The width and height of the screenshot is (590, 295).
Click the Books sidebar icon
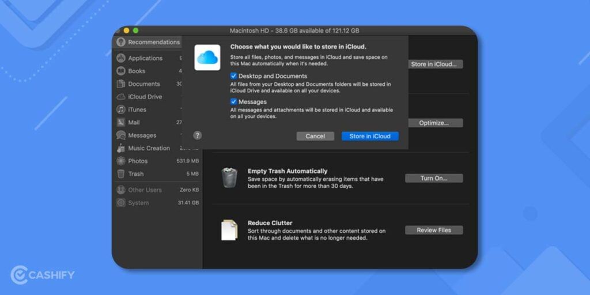click(121, 71)
